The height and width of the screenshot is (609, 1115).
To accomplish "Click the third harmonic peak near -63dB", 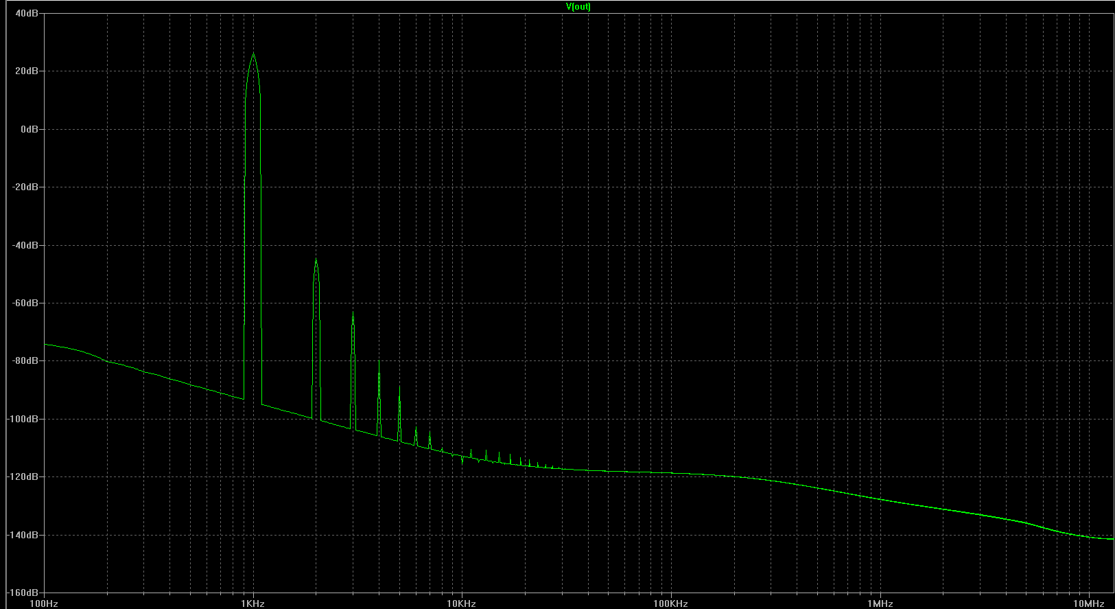I will (x=353, y=312).
